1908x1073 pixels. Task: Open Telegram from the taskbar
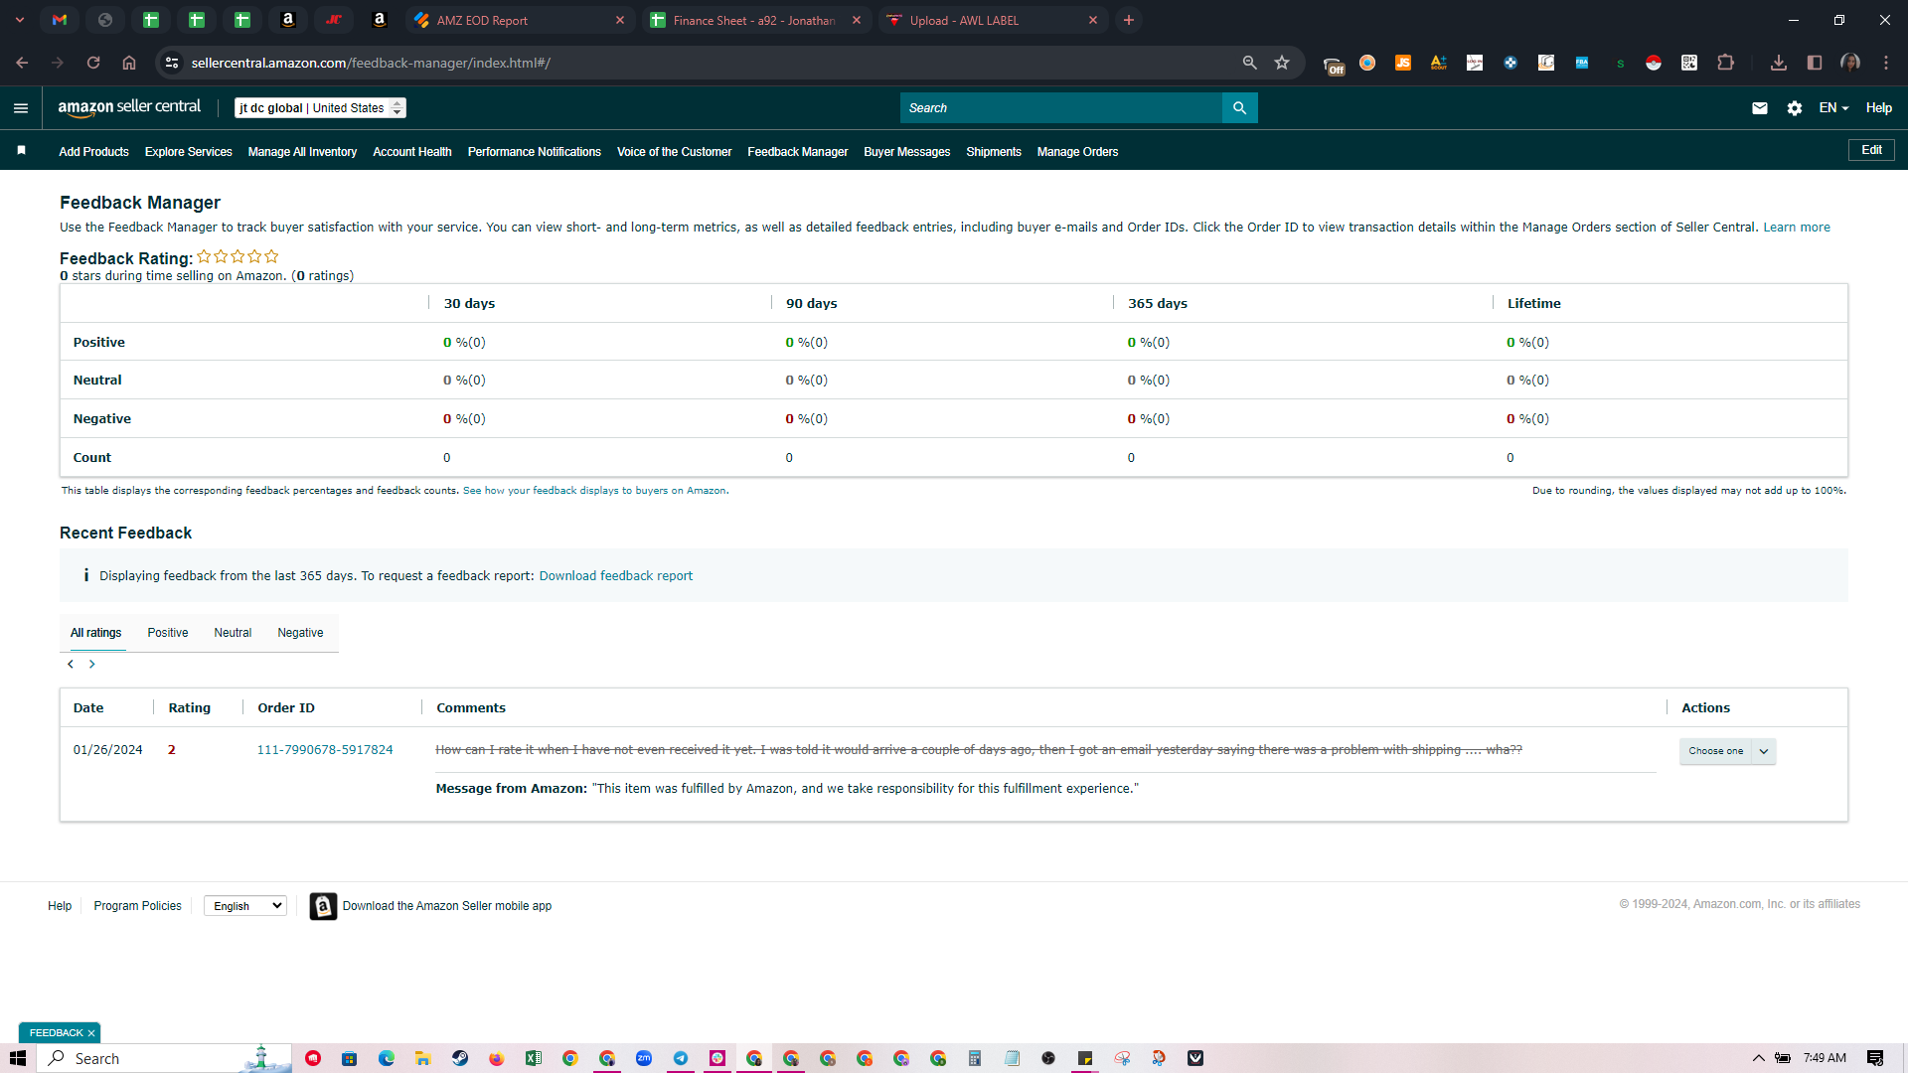pyautogui.click(x=681, y=1058)
